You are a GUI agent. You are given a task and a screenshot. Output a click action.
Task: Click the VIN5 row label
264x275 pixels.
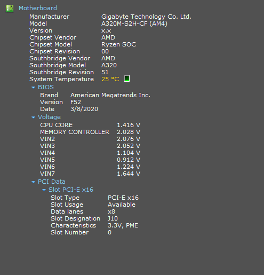47,160
